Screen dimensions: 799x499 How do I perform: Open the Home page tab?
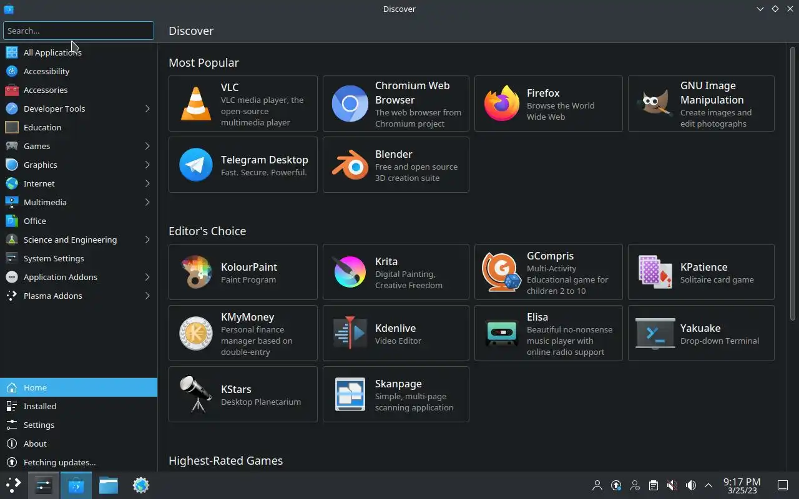click(79, 387)
